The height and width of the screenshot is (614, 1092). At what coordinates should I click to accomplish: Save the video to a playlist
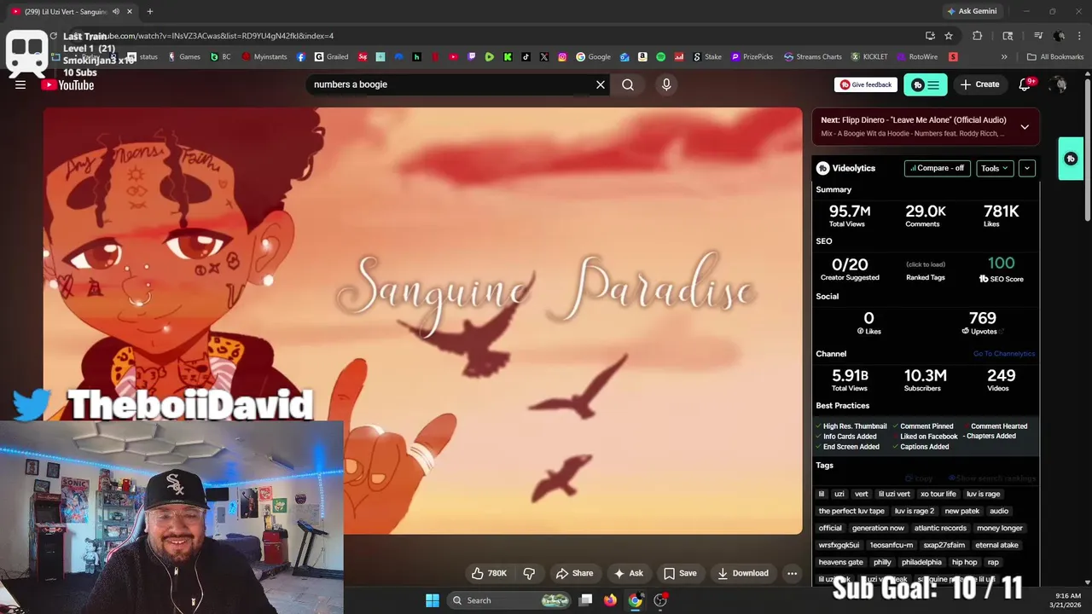(x=680, y=573)
